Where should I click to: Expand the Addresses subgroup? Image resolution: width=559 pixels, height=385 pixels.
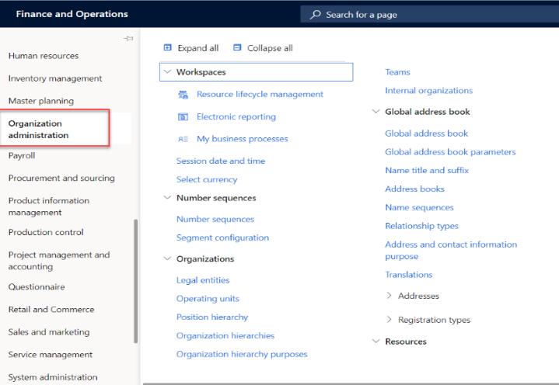(x=389, y=296)
